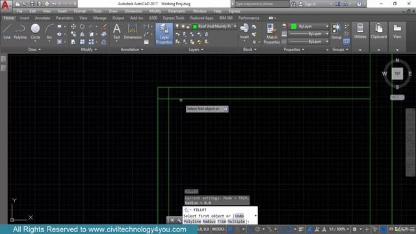Select the Stretch tool in Modify panel
Screen dimensions: 416x234
tap(73, 42)
